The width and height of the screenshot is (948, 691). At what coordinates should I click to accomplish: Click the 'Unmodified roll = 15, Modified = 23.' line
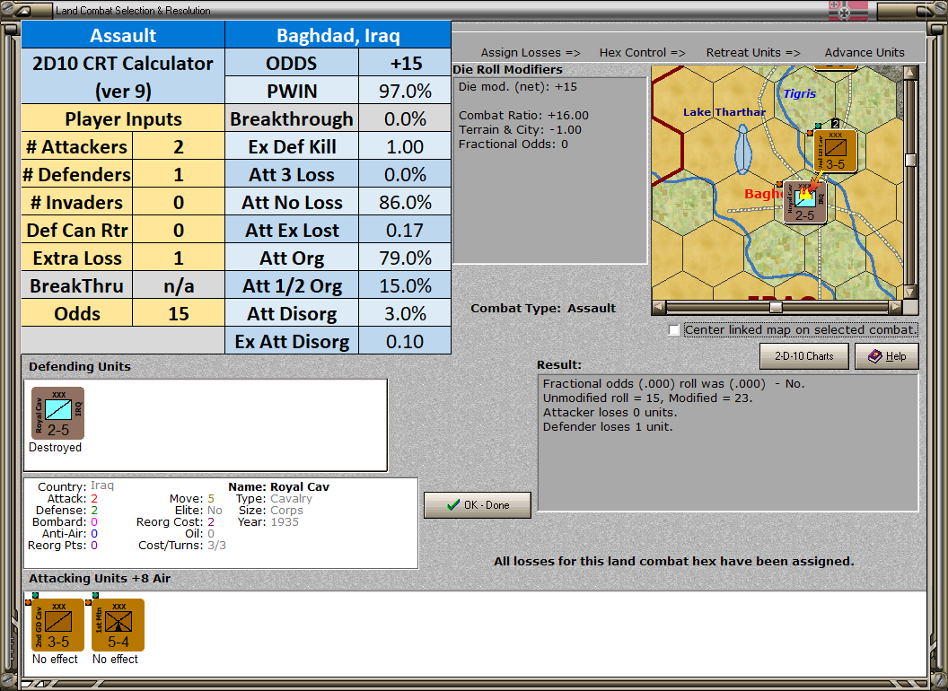click(x=647, y=398)
